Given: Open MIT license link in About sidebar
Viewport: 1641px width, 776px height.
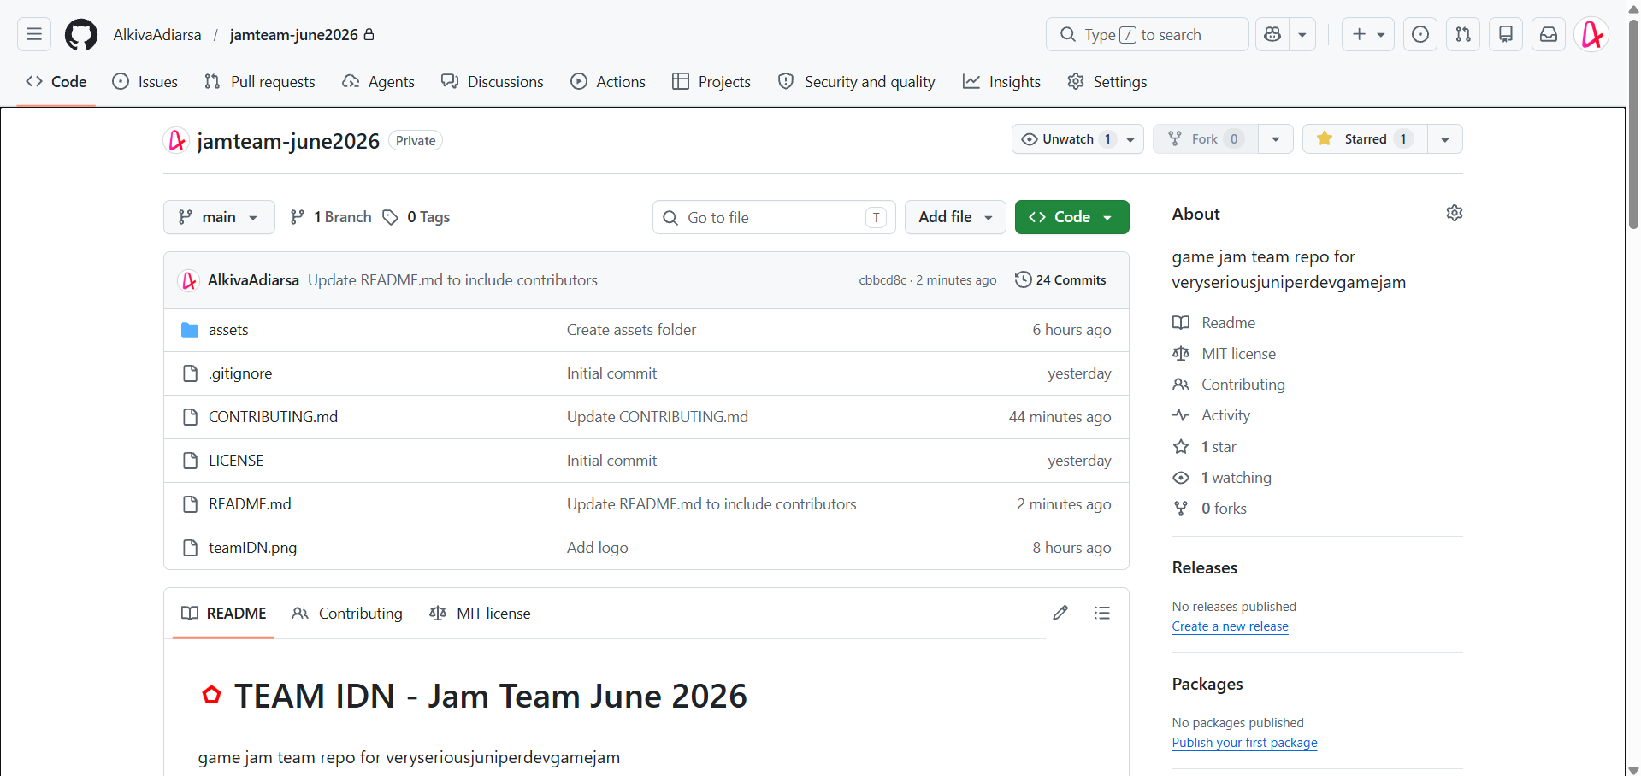Looking at the screenshot, I should point(1238,354).
